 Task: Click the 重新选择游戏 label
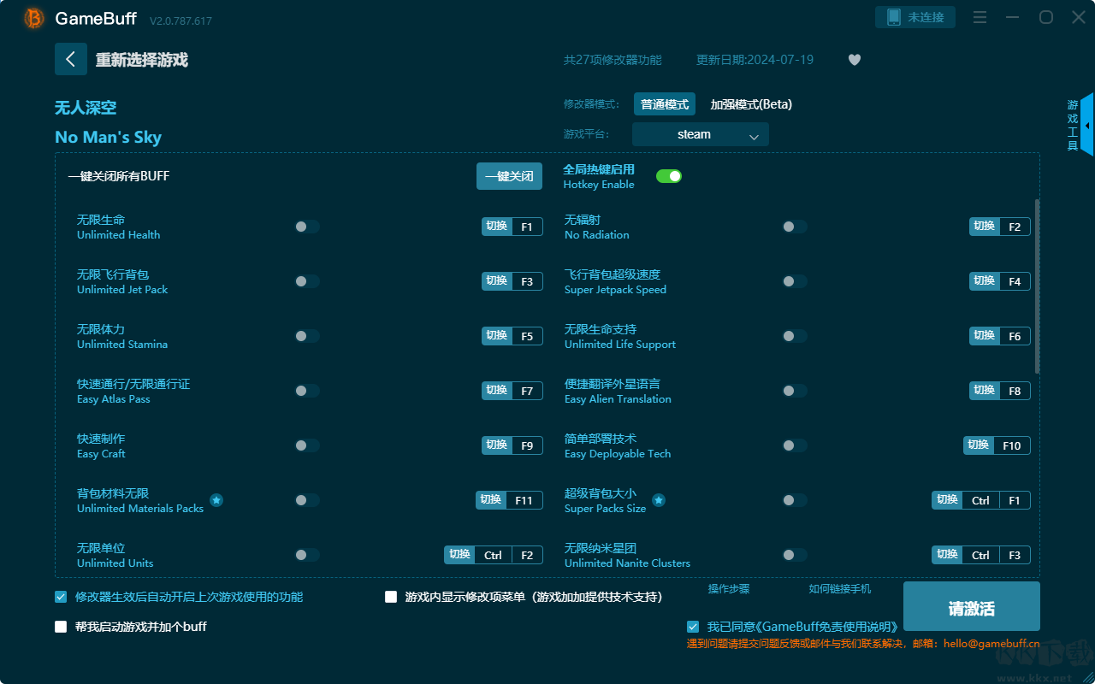[x=142, y=60]
